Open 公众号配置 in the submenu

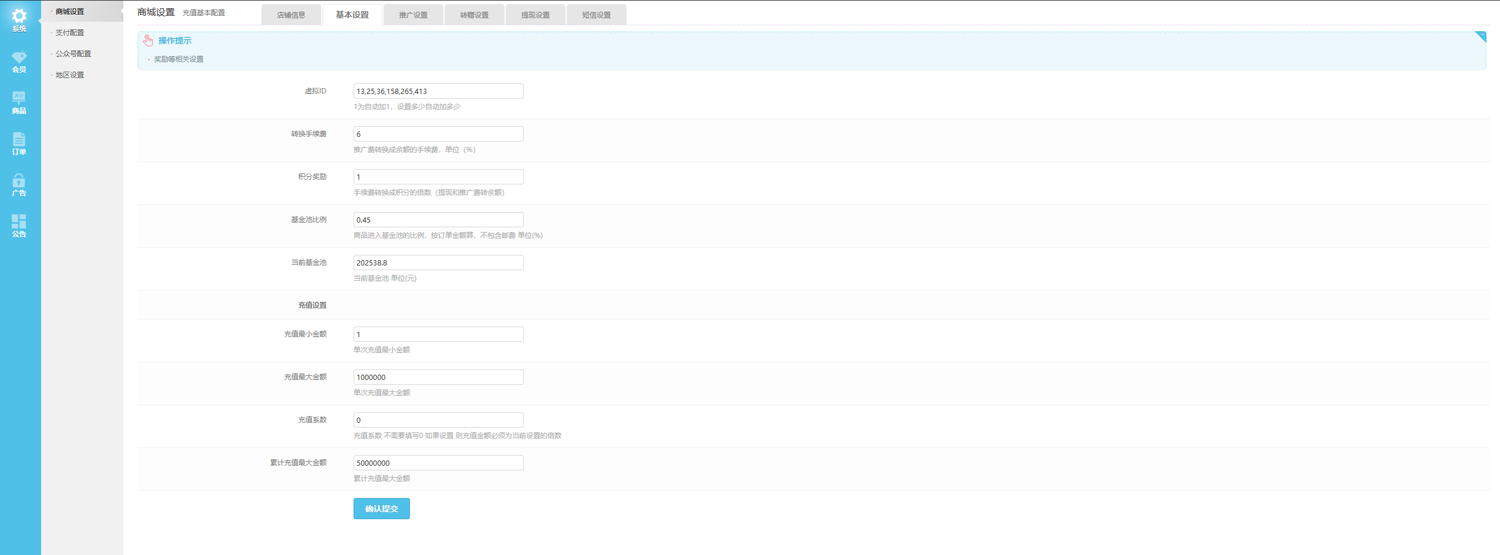[x=73, y=54]
